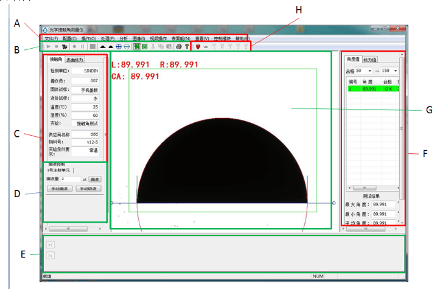Click the Play video toolbar icon
This screenshot has height=289, width=440.
(49, 47)
